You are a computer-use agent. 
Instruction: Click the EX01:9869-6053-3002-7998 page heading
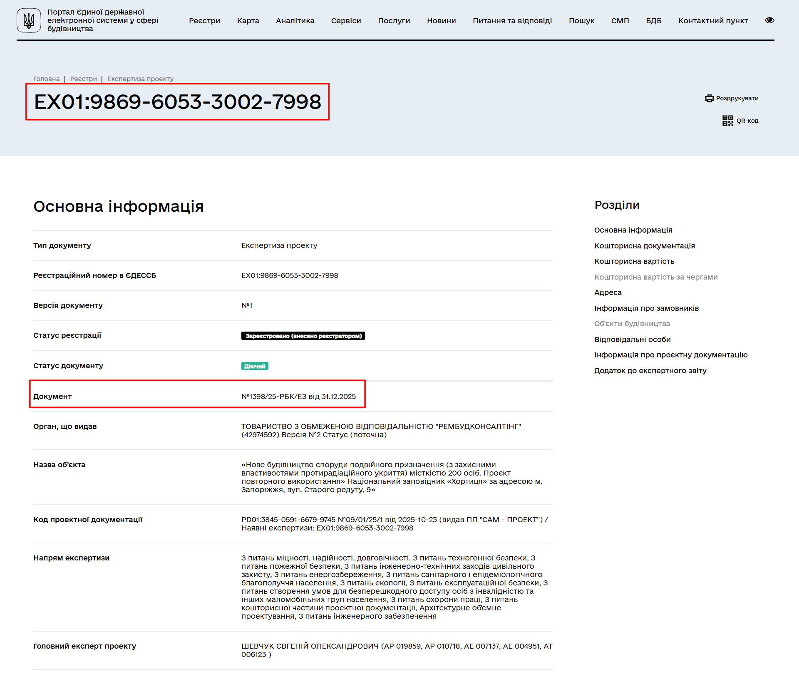(x=178, y=102)
